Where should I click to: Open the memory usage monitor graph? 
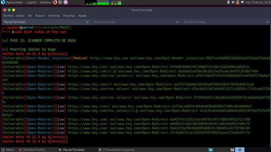tap(103, 3)
